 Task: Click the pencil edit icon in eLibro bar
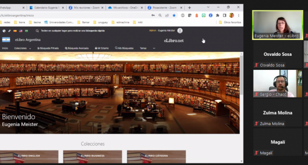9,31
